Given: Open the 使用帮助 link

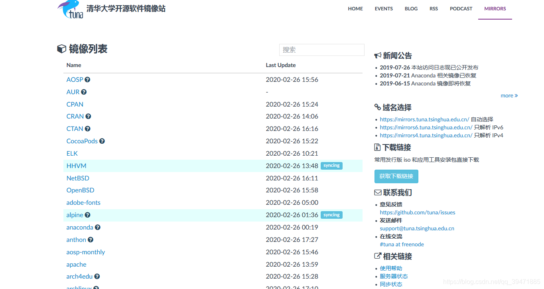Looking at the screenshot, I should coord(391,269).
